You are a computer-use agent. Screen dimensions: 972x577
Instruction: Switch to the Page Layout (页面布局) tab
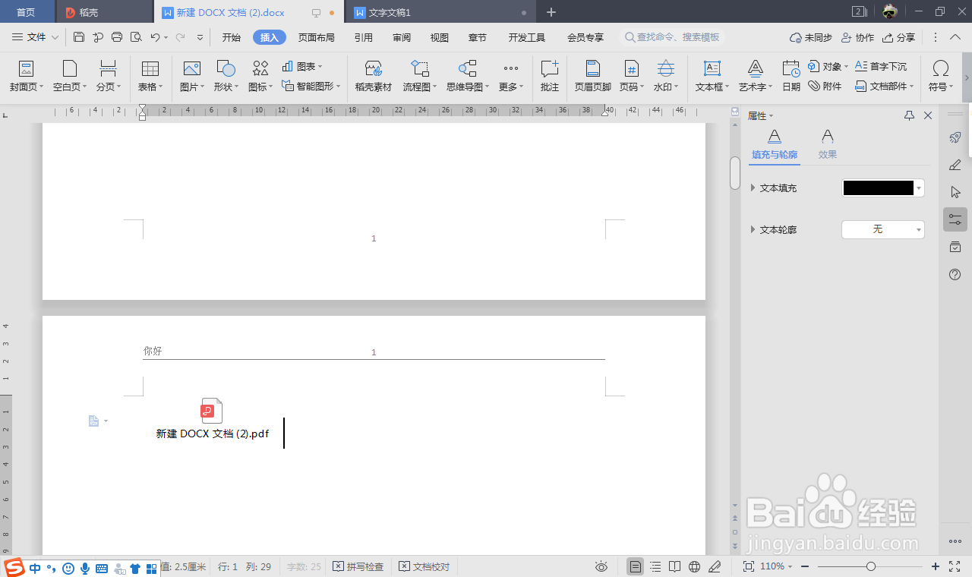(x=316, y=37)
